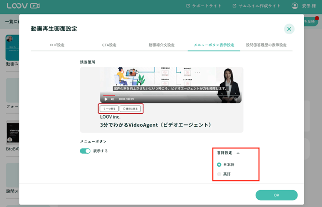Screen dimensions: 322x207
Task: Open the video settings icon in preview
Action: [x=235, y=99]
